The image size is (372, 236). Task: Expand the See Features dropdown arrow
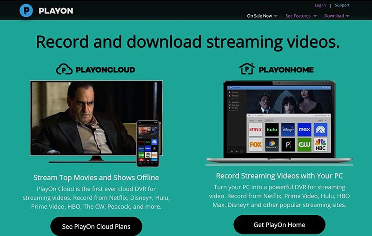315,16
